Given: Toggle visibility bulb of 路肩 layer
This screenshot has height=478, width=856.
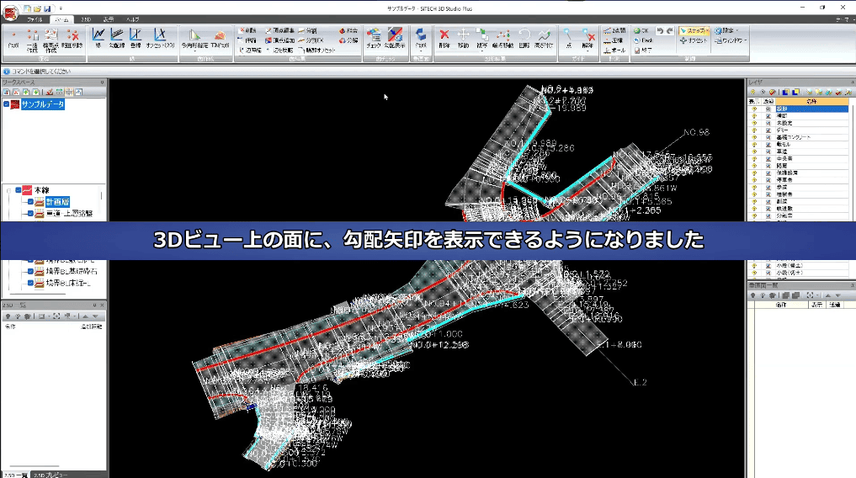Looking at the screenshot, I should pyautogui.click(x=754, y=165).
